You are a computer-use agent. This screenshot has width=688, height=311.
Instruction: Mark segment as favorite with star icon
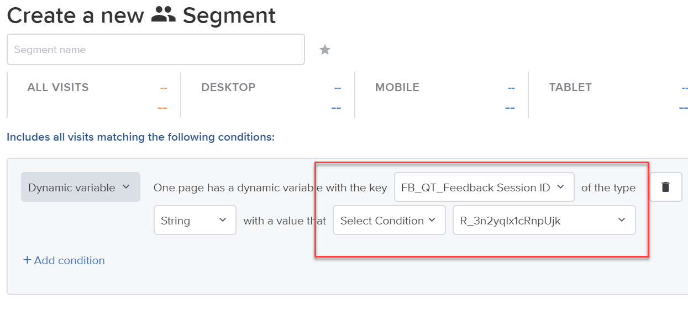point(325,50)
